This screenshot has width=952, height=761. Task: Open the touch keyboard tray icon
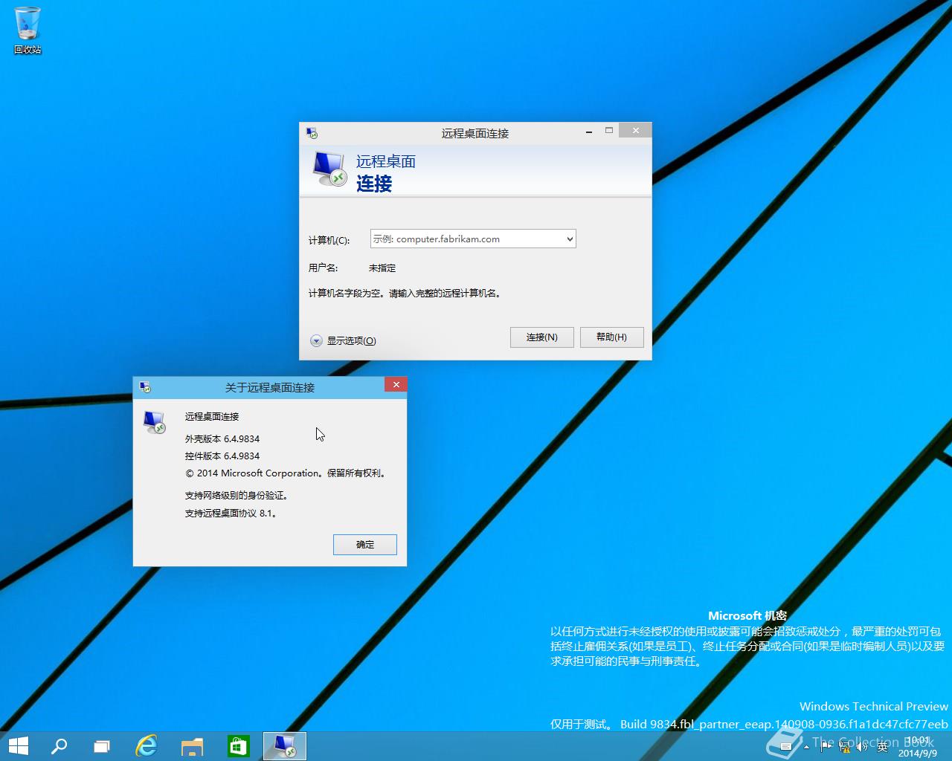click(786, 746)
